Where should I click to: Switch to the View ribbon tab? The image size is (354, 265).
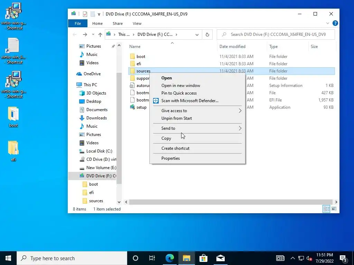coord(137,23)
